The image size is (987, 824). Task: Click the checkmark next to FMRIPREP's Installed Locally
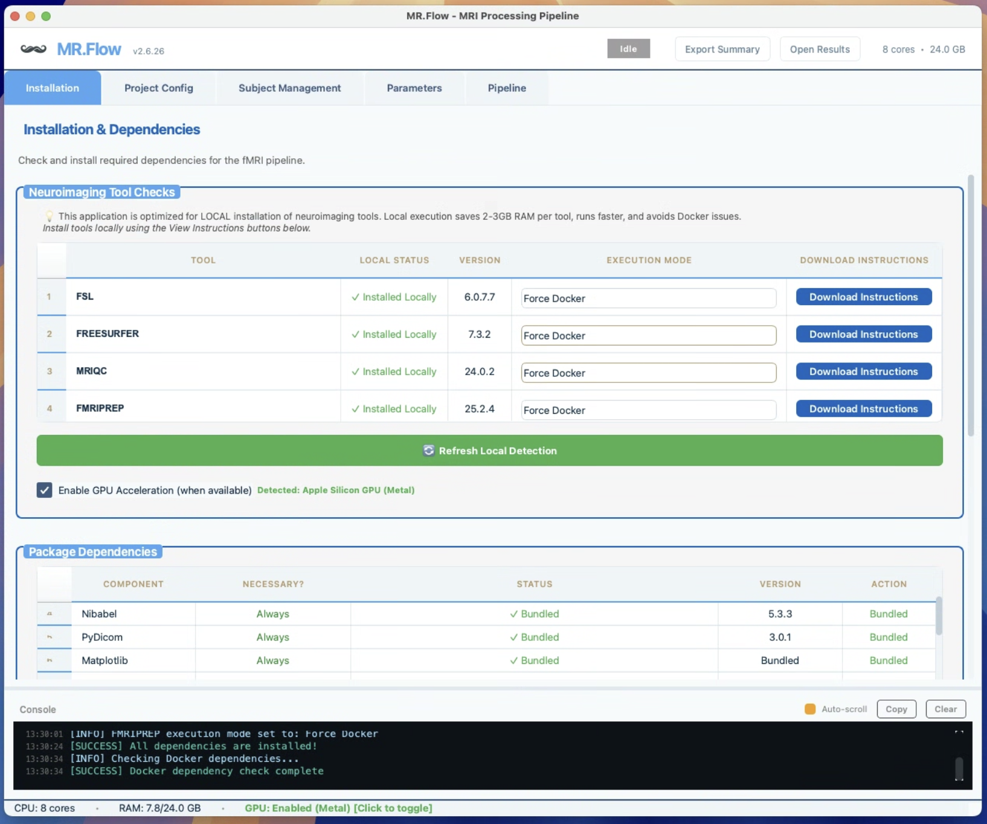tap(356, 408)
